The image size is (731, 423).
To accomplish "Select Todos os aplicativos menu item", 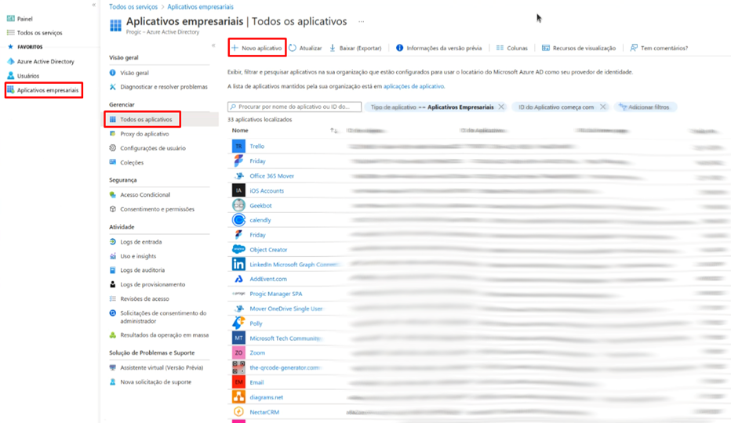I will pyautogui.click(x=146, y=120).
